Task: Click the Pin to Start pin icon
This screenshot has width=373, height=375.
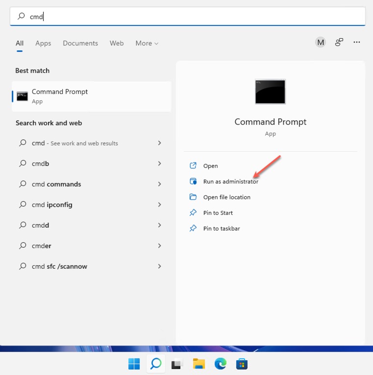Action: coord(193,212)
